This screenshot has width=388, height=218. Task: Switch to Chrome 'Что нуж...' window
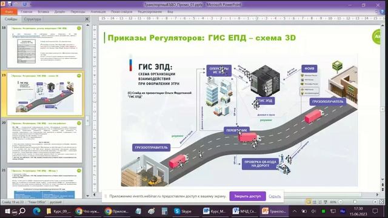point(87,211)
